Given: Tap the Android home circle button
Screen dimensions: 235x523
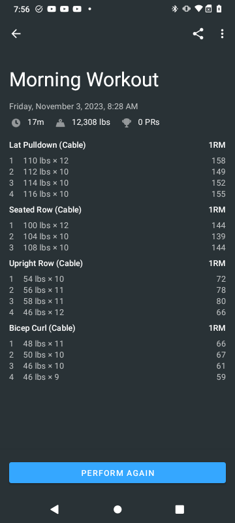Looking at the screenshot, I should [x=117, y=509].
